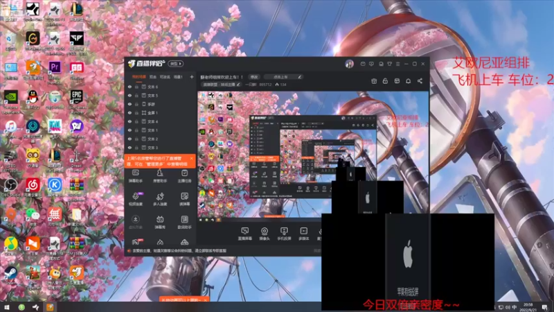Open the Windows Start menu

click(x=6, y=307)
